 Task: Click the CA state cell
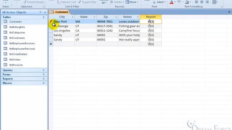pos(86,30)
